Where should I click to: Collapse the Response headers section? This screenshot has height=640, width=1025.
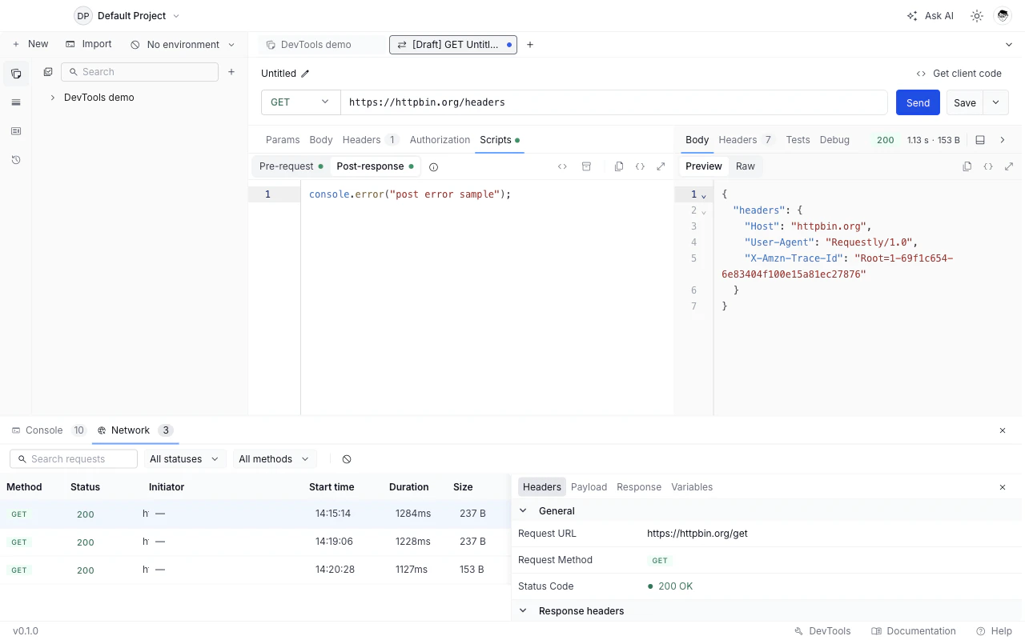524,611
